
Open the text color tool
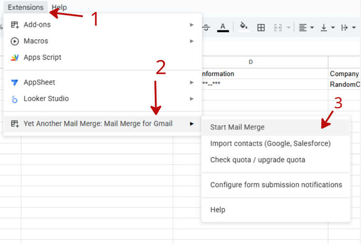[223, 28]
